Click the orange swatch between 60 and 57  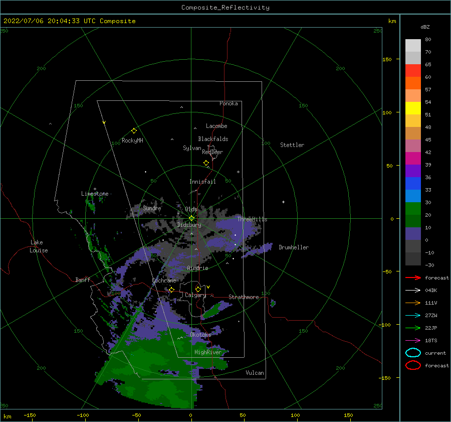click(413, 83)
